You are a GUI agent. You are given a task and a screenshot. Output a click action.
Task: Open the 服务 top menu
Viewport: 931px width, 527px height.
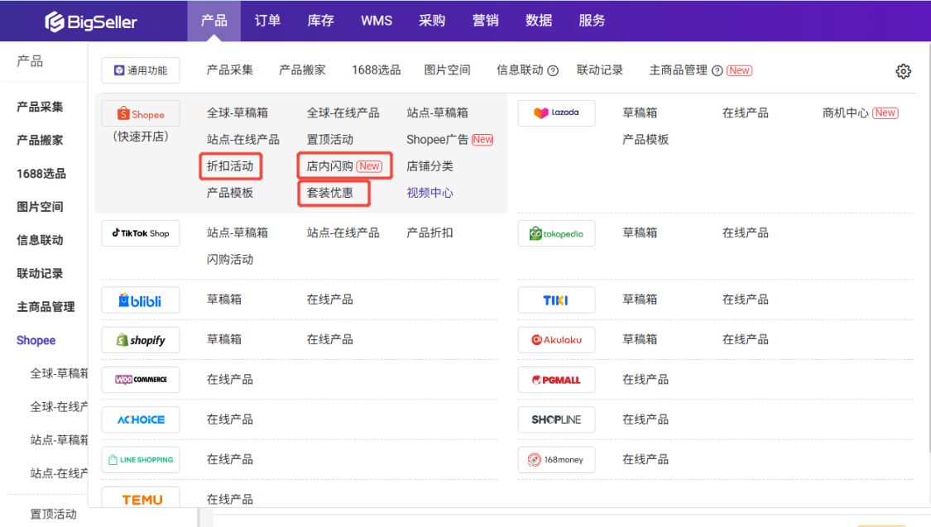coord(592,21)
